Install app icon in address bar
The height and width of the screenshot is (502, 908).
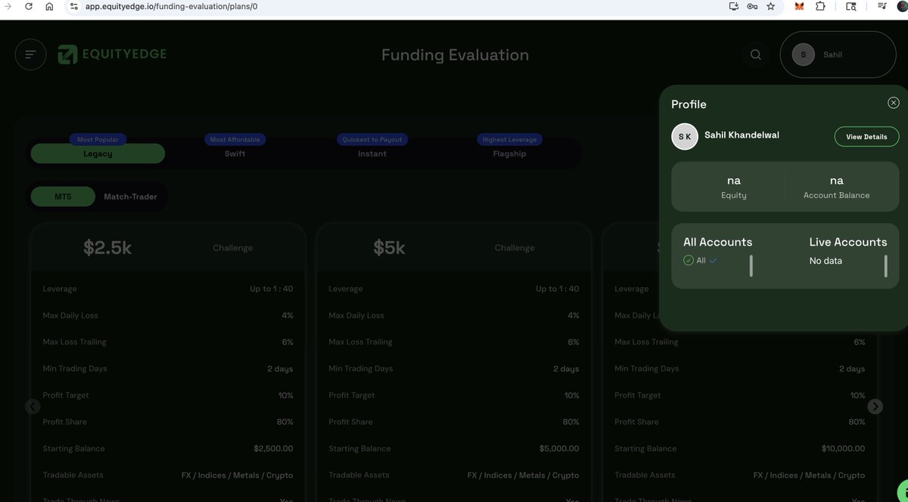point(733,6)
